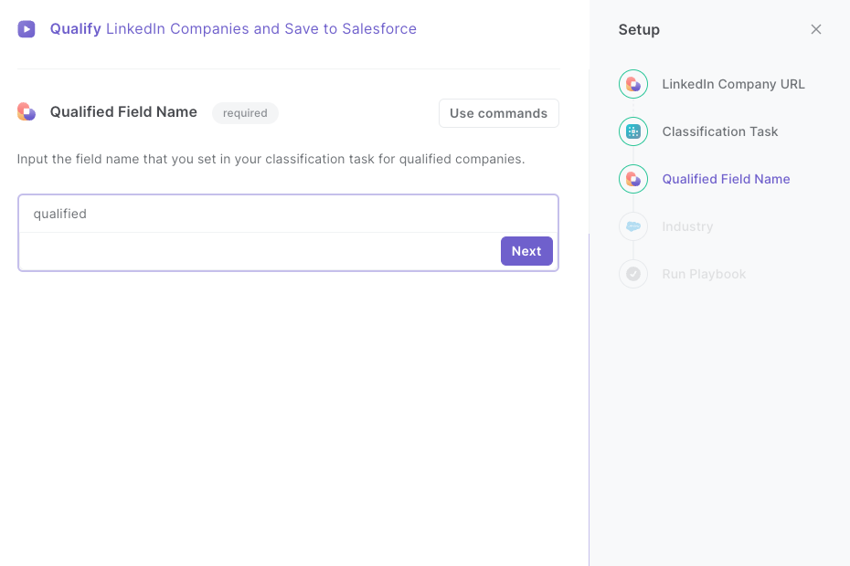Click the Qualified Field Name heading text
The width and height of the screenshot is (850, 566).
pyautogui.click(x=123, y=111)
